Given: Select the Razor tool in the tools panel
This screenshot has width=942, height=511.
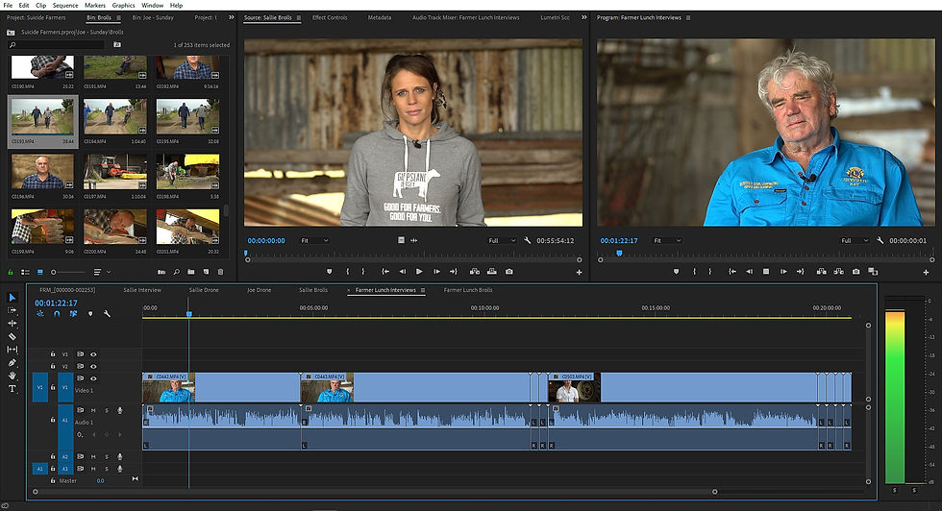Looking at the screenshot, I should (12, 337).
